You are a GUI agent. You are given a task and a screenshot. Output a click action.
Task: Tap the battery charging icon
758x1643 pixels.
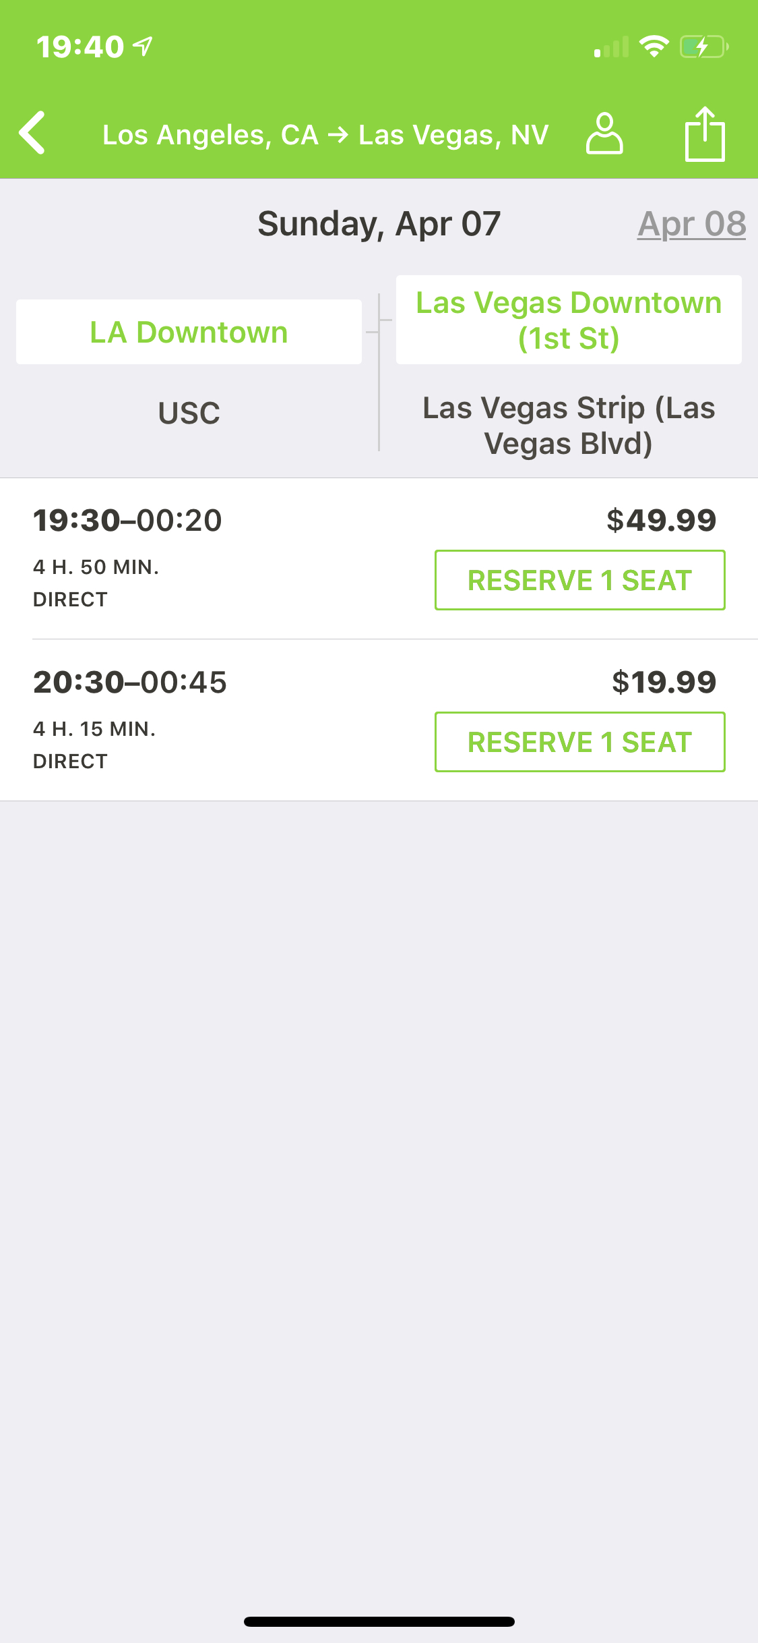point(703,47)
